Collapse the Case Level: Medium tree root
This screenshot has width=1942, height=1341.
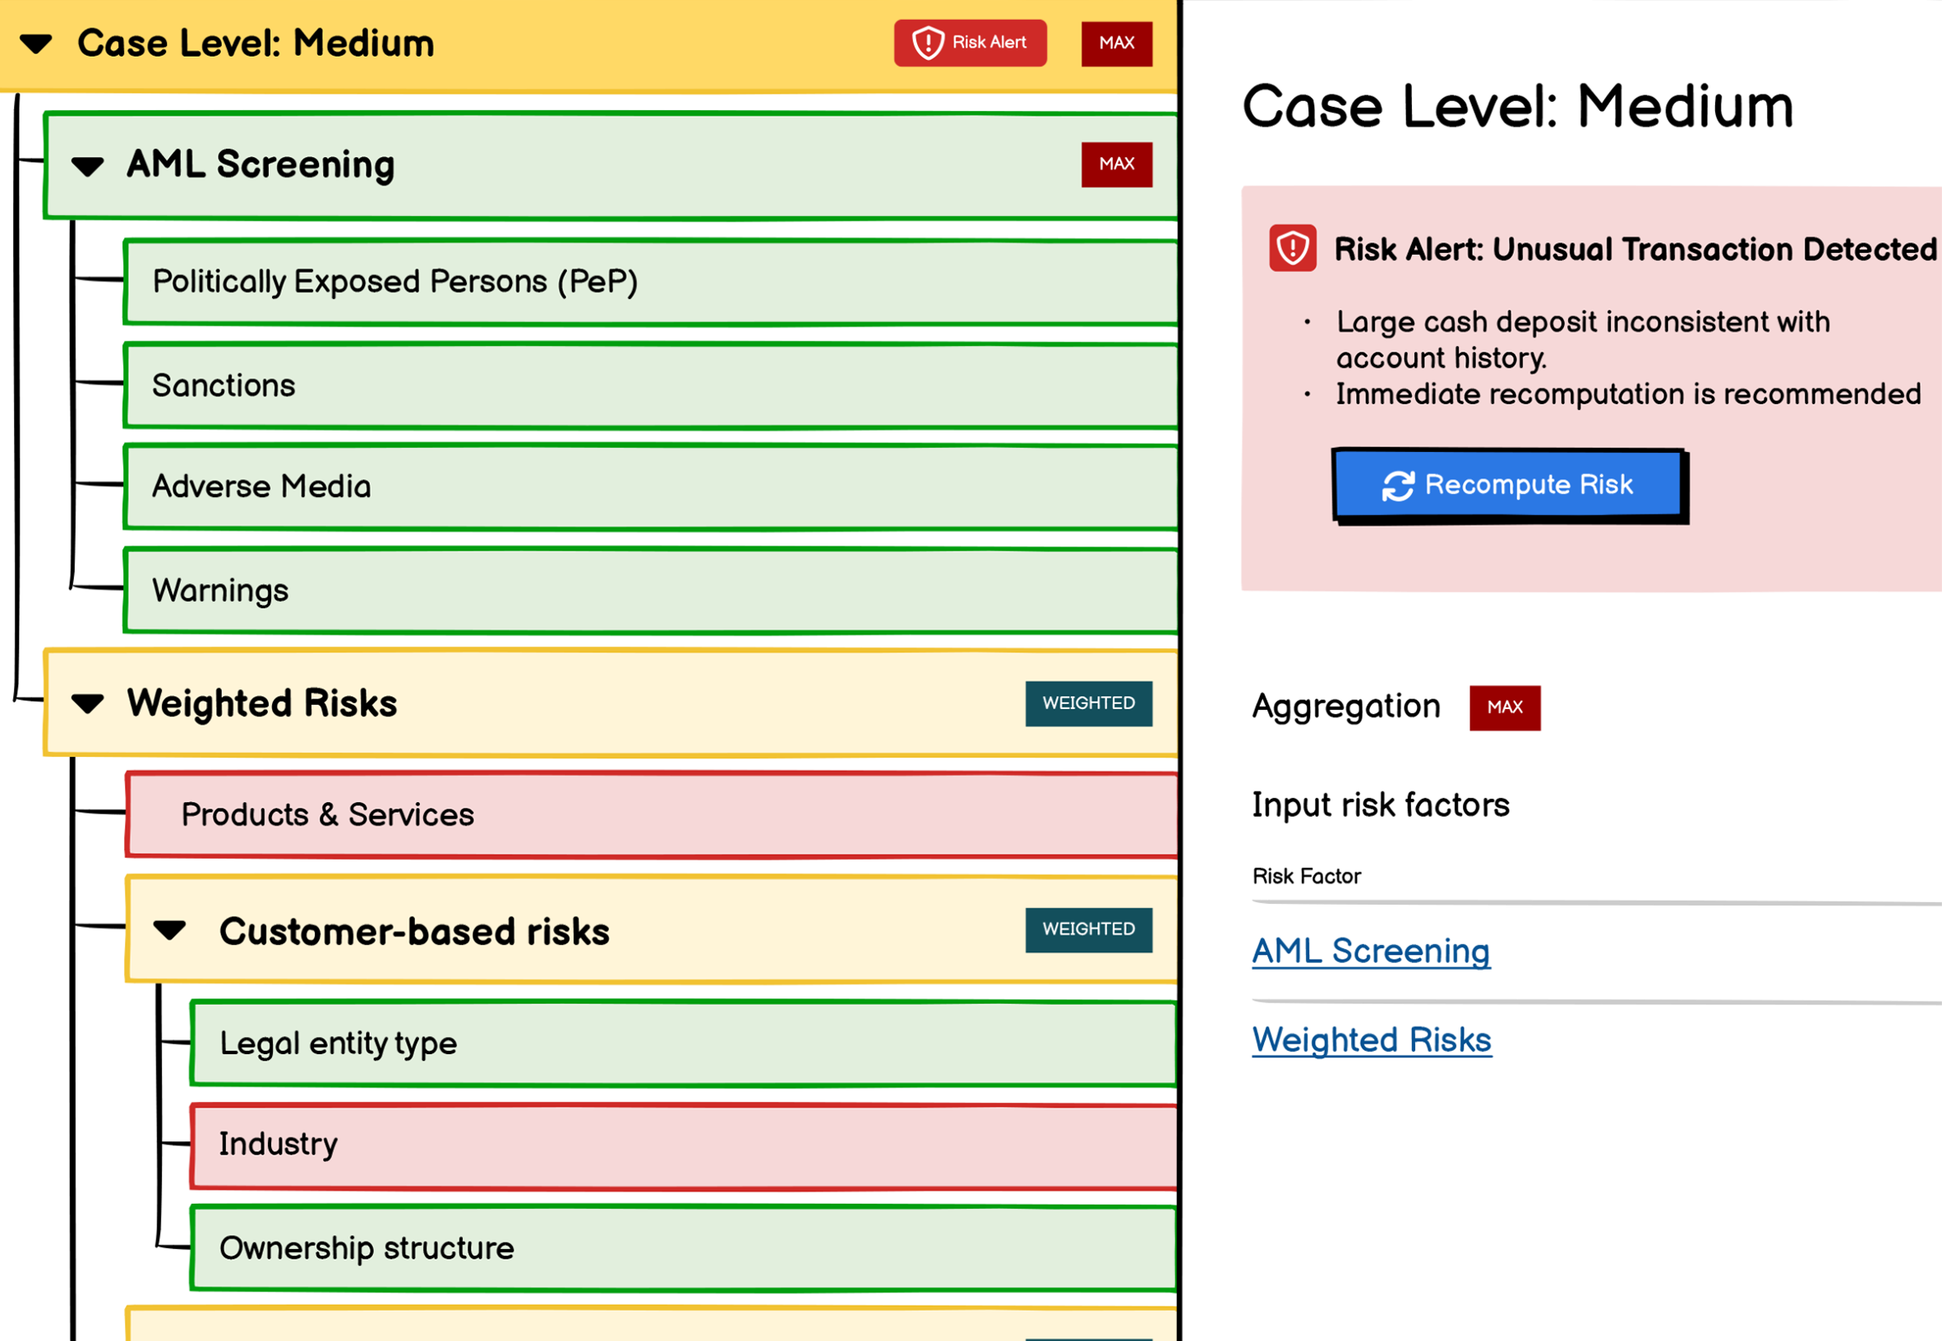point(36,44)
